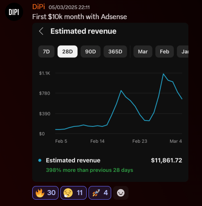Click the $780 axis label
This screenshot has width=202, height=206.
pyautogui.click(x=44, y=93)
